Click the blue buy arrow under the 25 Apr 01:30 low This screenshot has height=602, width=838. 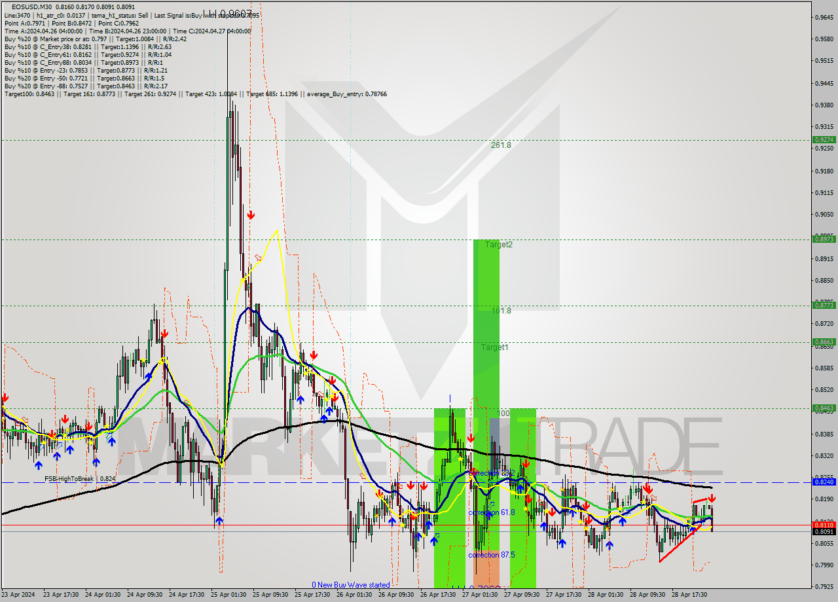coord(219,520)
